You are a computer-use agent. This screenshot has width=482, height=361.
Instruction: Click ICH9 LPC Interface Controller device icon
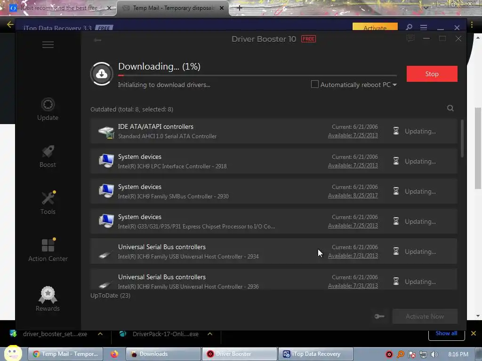pyautogui.click(x=106, y=161)
